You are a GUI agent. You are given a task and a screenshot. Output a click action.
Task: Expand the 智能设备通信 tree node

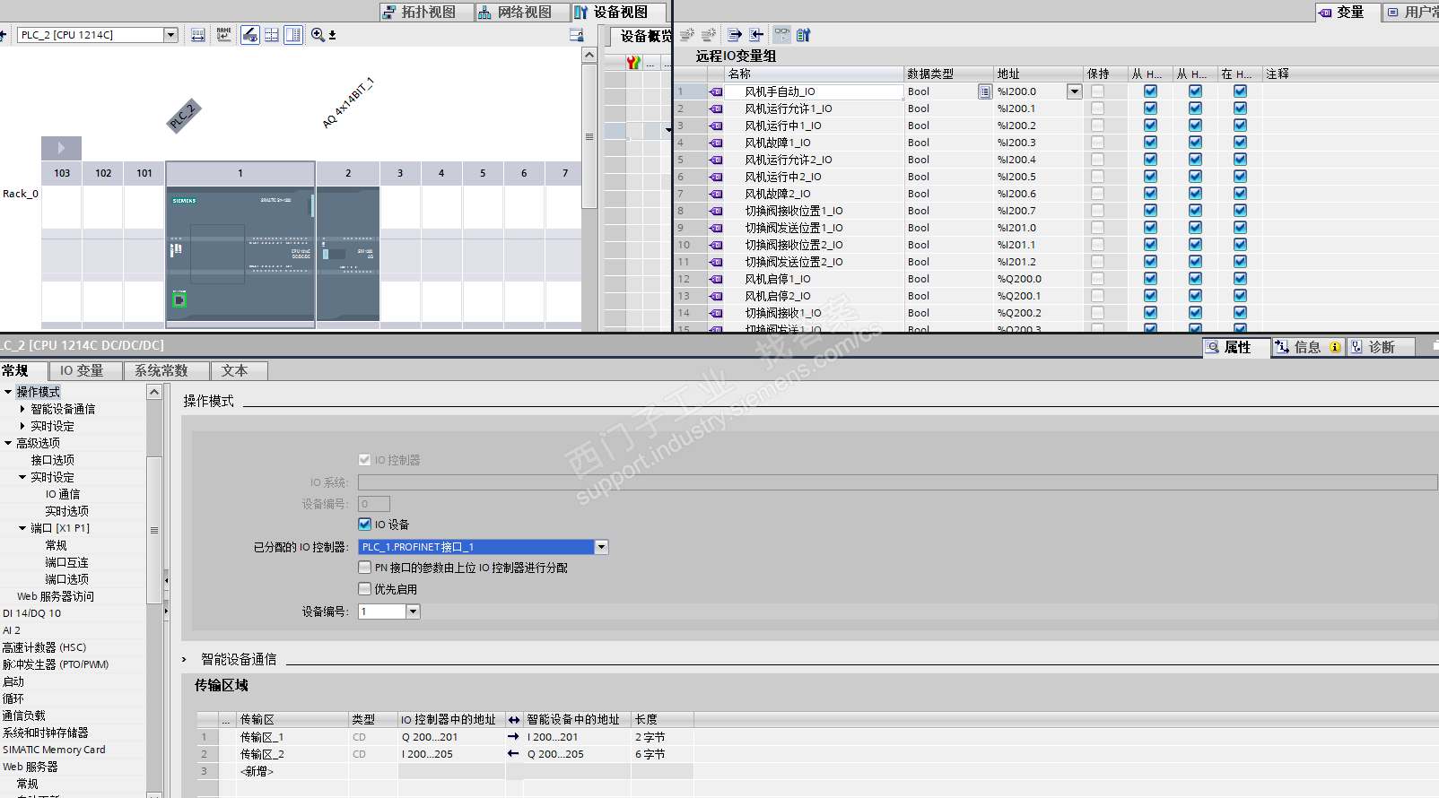pyautogui.click(x=22, y=409)
